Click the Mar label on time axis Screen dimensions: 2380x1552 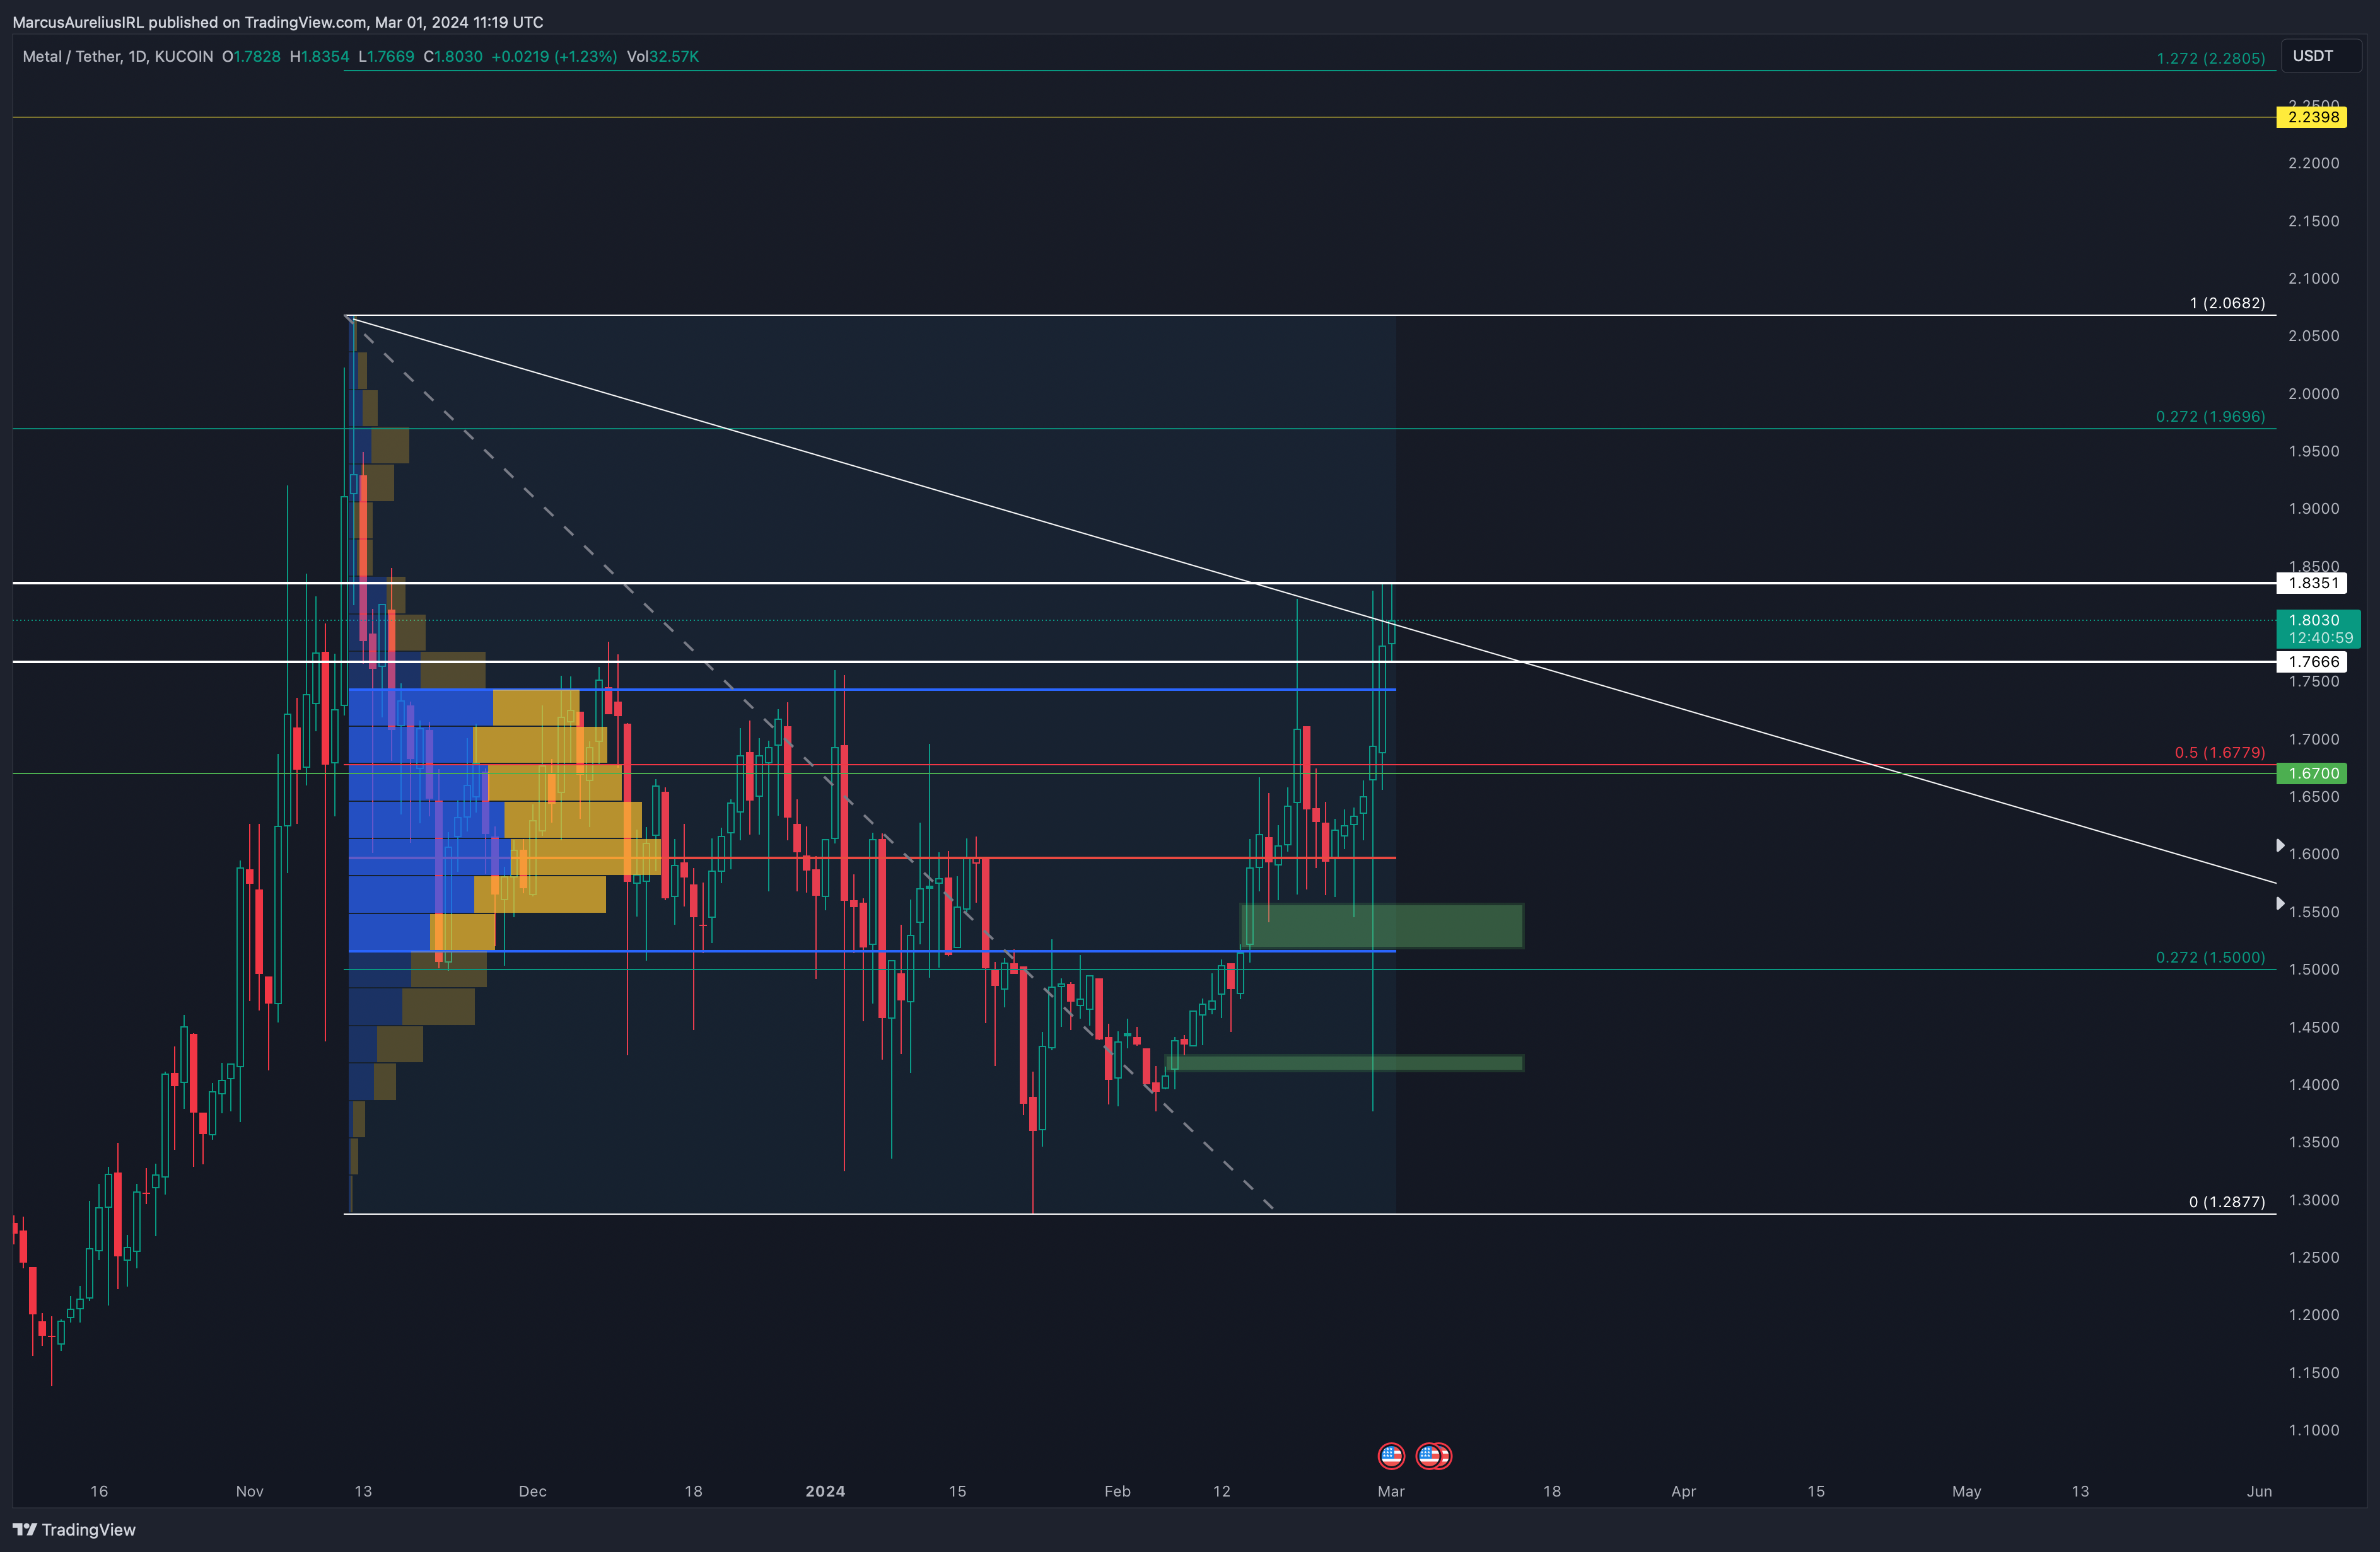[x=1391, y=1491]
